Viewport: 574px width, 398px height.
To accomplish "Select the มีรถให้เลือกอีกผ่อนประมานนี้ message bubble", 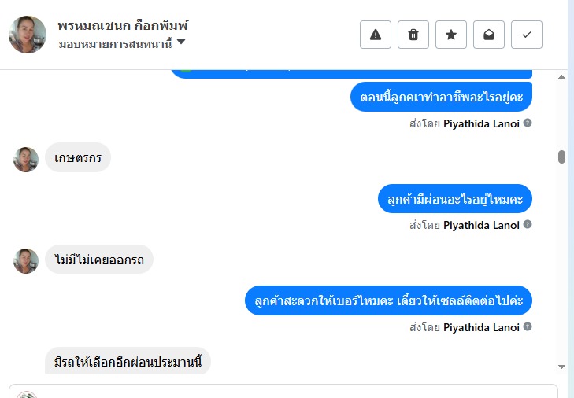I will click(x=128, y=362).
